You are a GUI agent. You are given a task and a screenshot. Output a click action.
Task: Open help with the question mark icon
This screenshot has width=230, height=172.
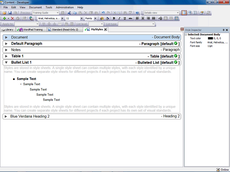click(137, 13)
